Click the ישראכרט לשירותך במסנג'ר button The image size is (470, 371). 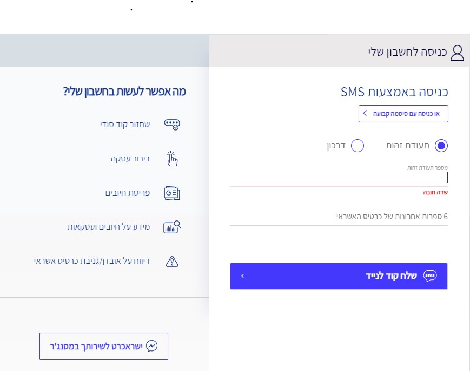point(104,346)
